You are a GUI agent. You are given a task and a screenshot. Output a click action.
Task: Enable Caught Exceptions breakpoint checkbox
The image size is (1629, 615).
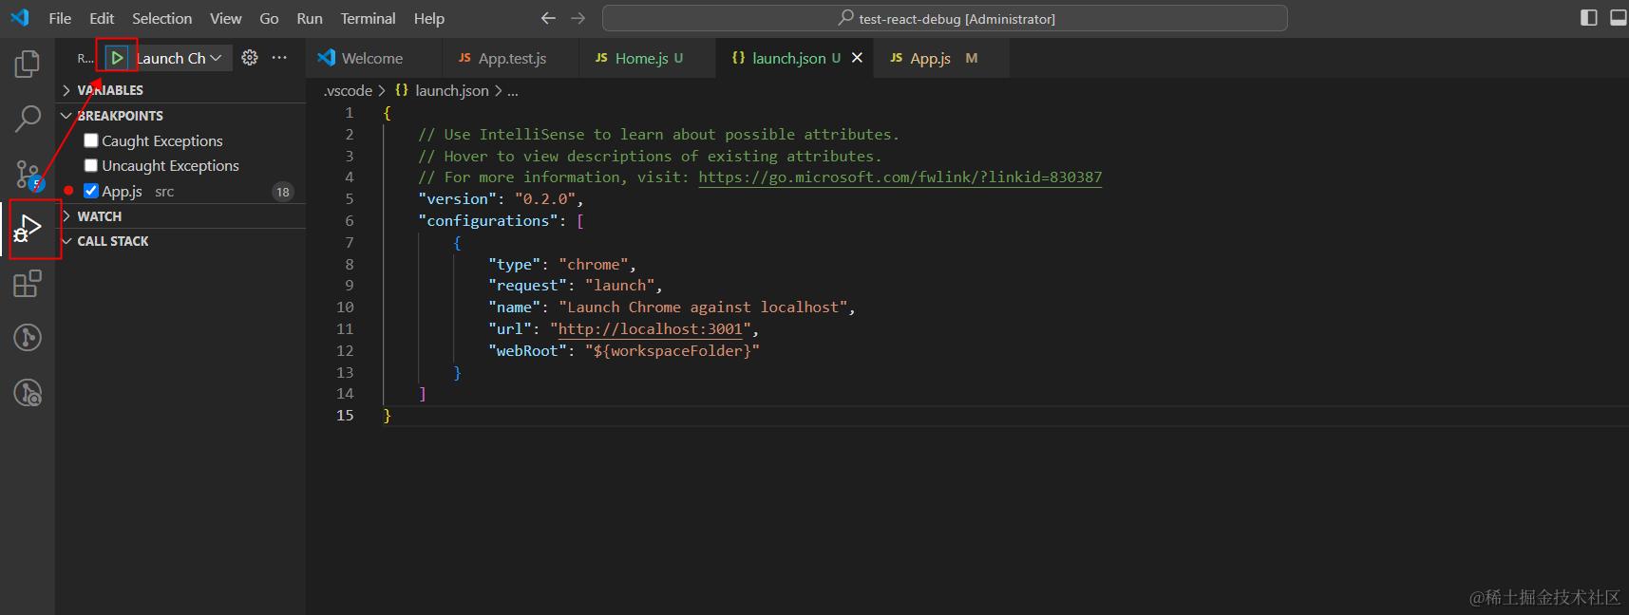point(91,140)
